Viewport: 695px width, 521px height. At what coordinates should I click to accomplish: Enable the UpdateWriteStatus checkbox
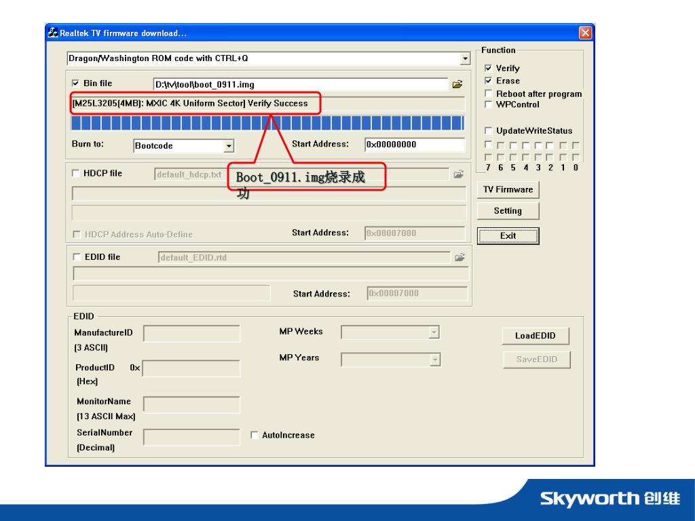(488, 130)
